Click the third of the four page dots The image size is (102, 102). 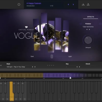(x=52, y=65)
